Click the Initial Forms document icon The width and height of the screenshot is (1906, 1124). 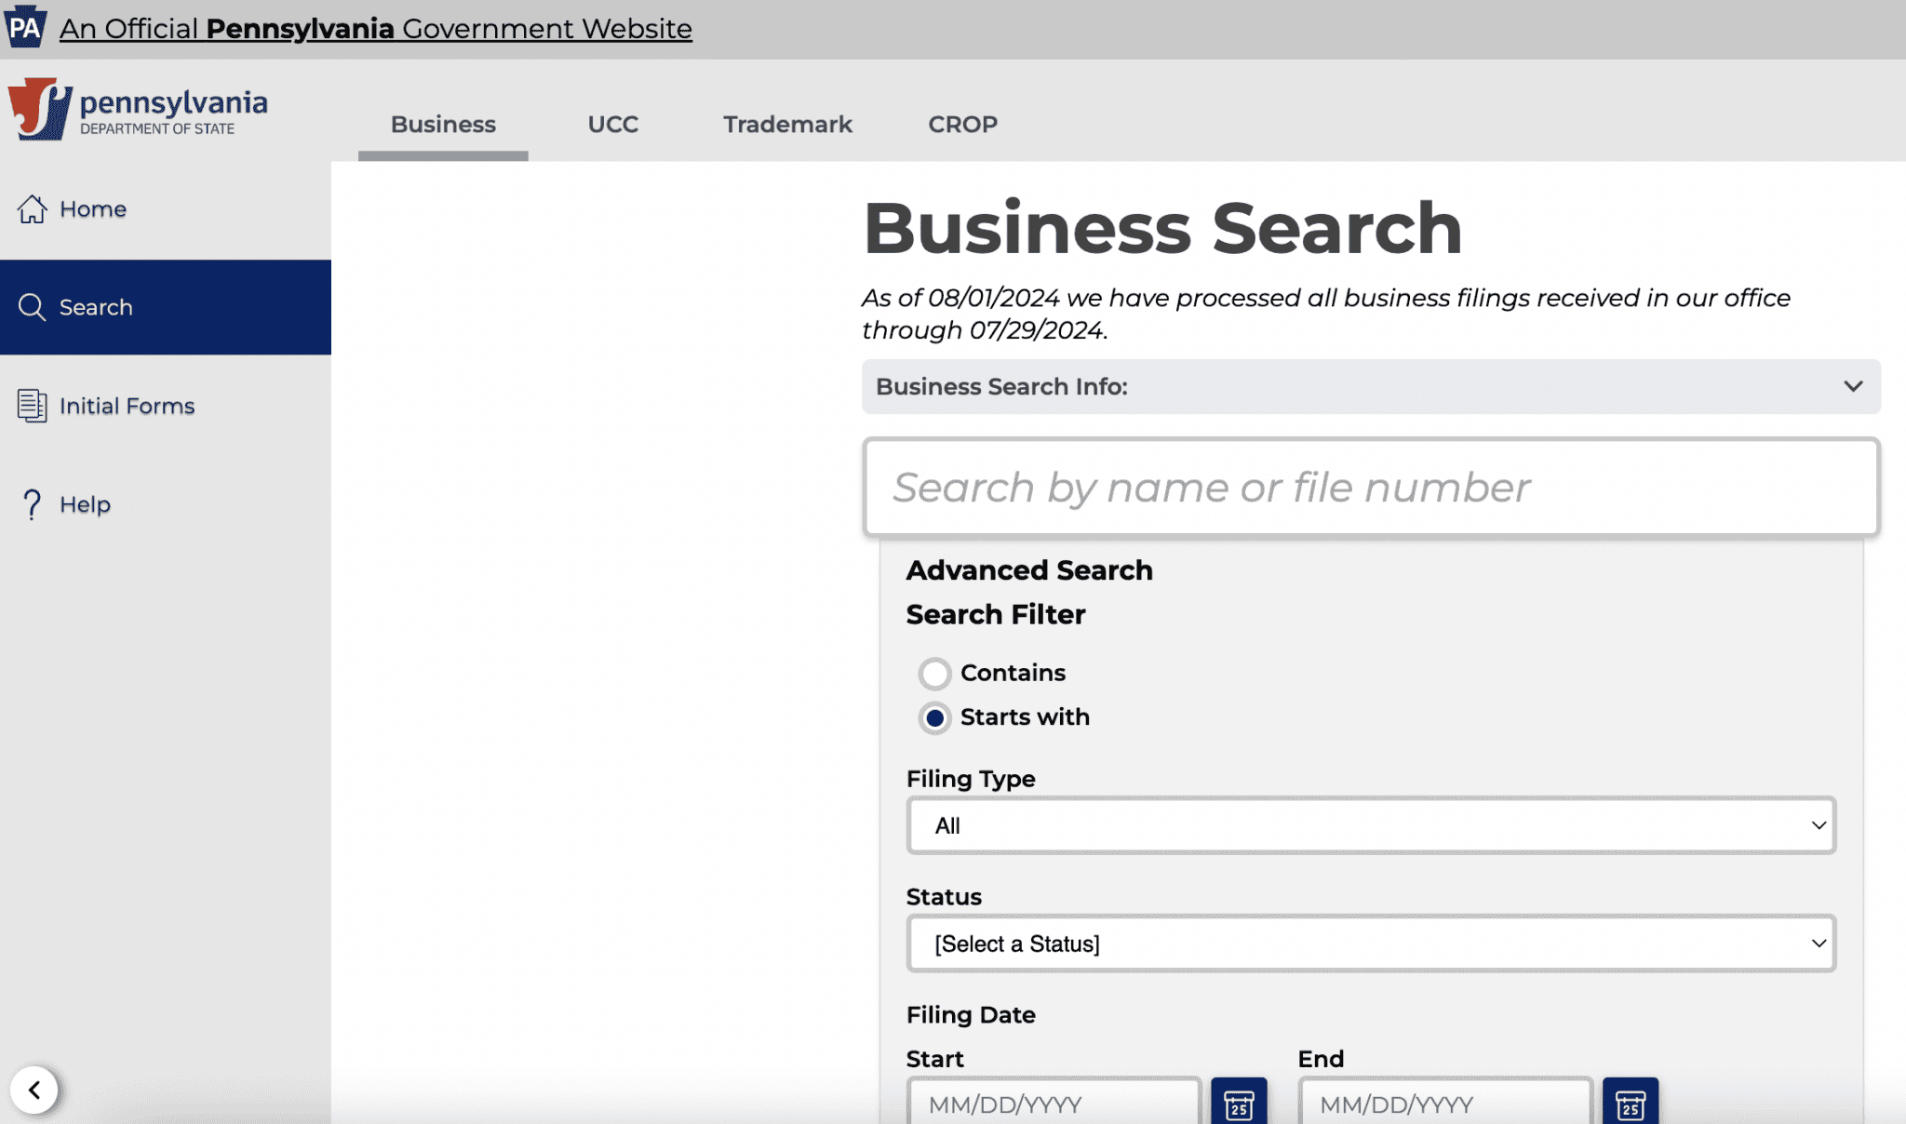32,406
